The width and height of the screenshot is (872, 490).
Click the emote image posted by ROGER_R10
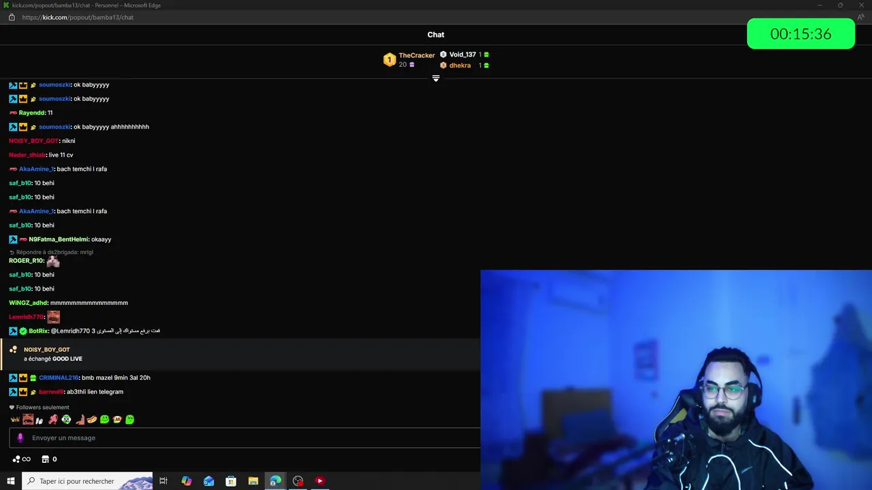[53, 261]
